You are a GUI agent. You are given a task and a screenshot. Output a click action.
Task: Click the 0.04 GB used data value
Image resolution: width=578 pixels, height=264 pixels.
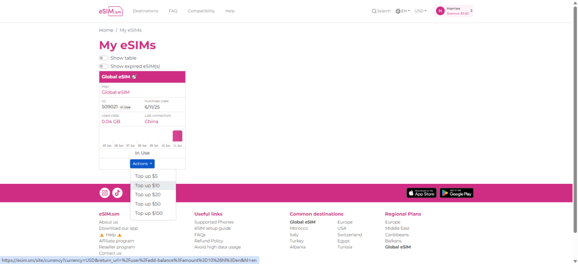pyautogui.click(x=111, y=121)
